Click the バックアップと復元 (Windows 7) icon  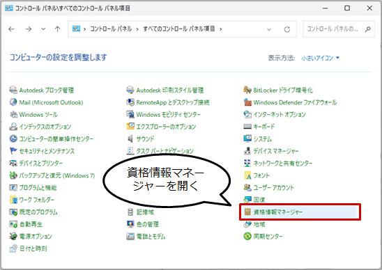pos(13,175)
